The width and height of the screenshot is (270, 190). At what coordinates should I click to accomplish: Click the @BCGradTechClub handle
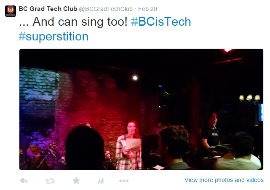pos(106,8)
